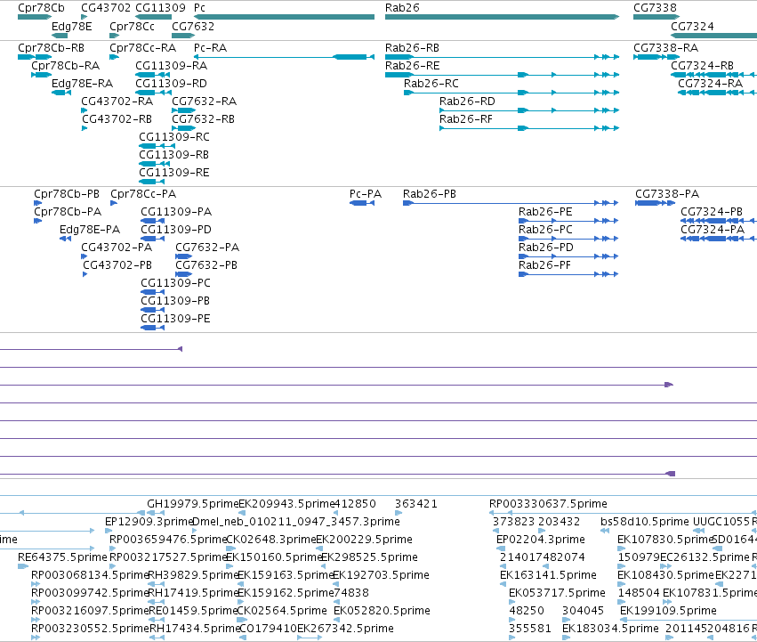Select the CG7338 gene label
The width and height of the screenshot is (757, 642).
coord(655,8)
